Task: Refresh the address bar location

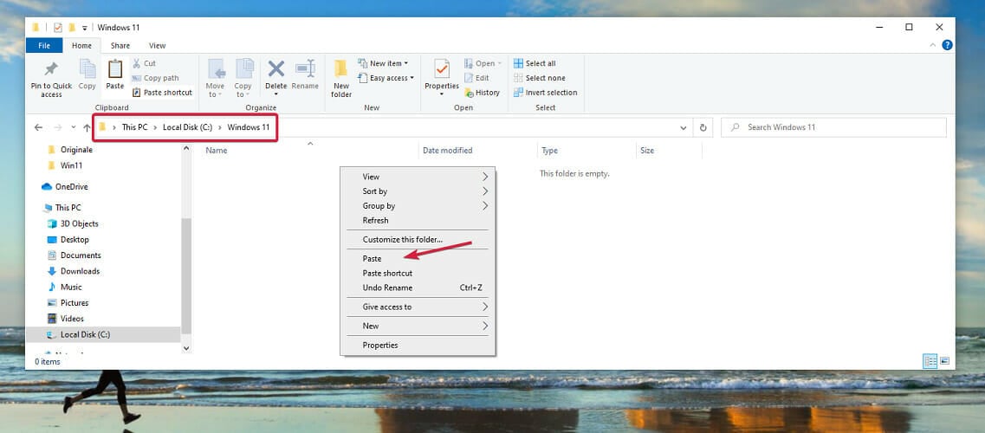Action: [x=703, y=127]
